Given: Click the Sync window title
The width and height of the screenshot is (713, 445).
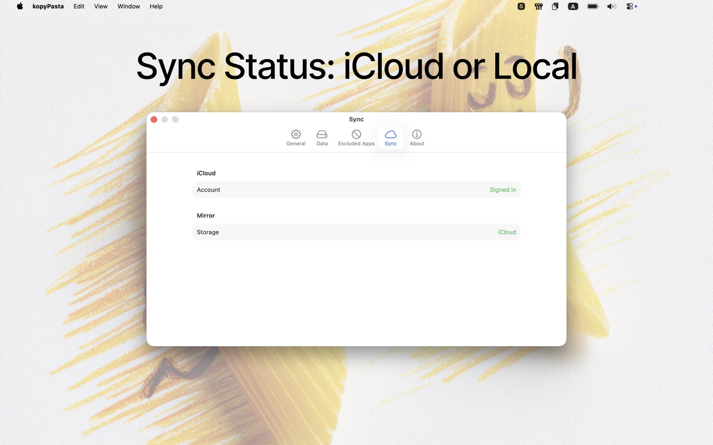Looking at the screenshot, I should (356, 119).
